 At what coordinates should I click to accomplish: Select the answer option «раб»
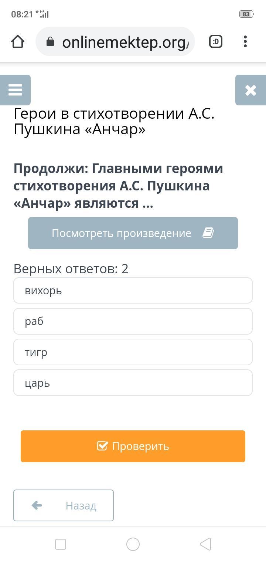tap(133, 321)
